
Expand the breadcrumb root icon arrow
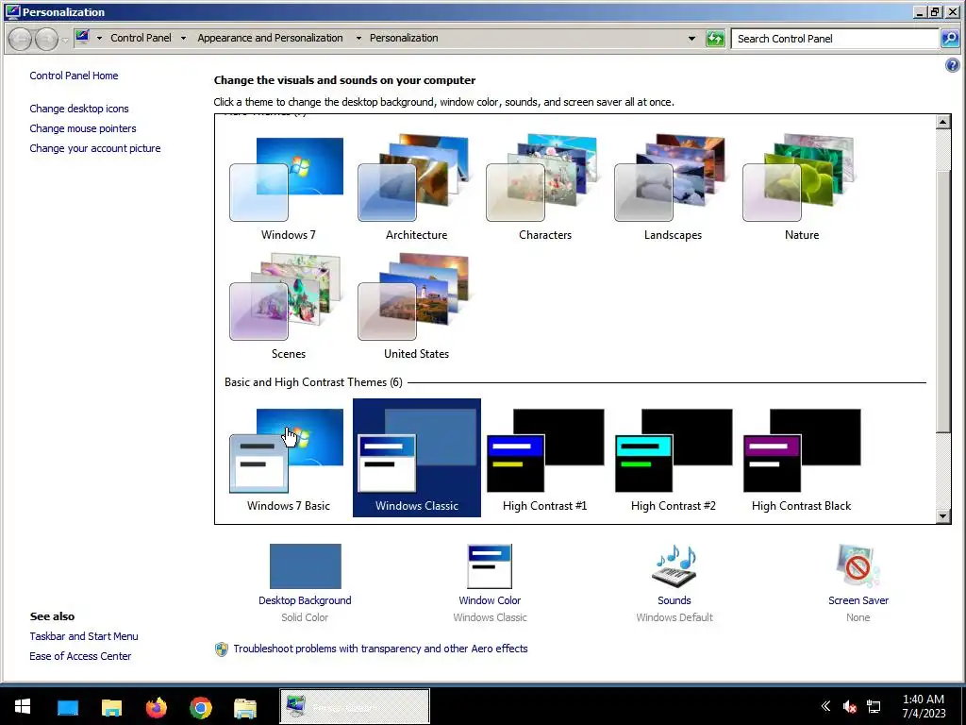click(98, 38)
